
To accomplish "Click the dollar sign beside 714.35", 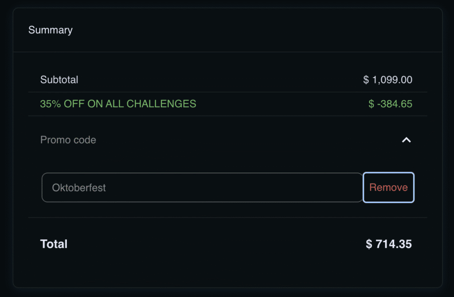I will click(369, 244).
